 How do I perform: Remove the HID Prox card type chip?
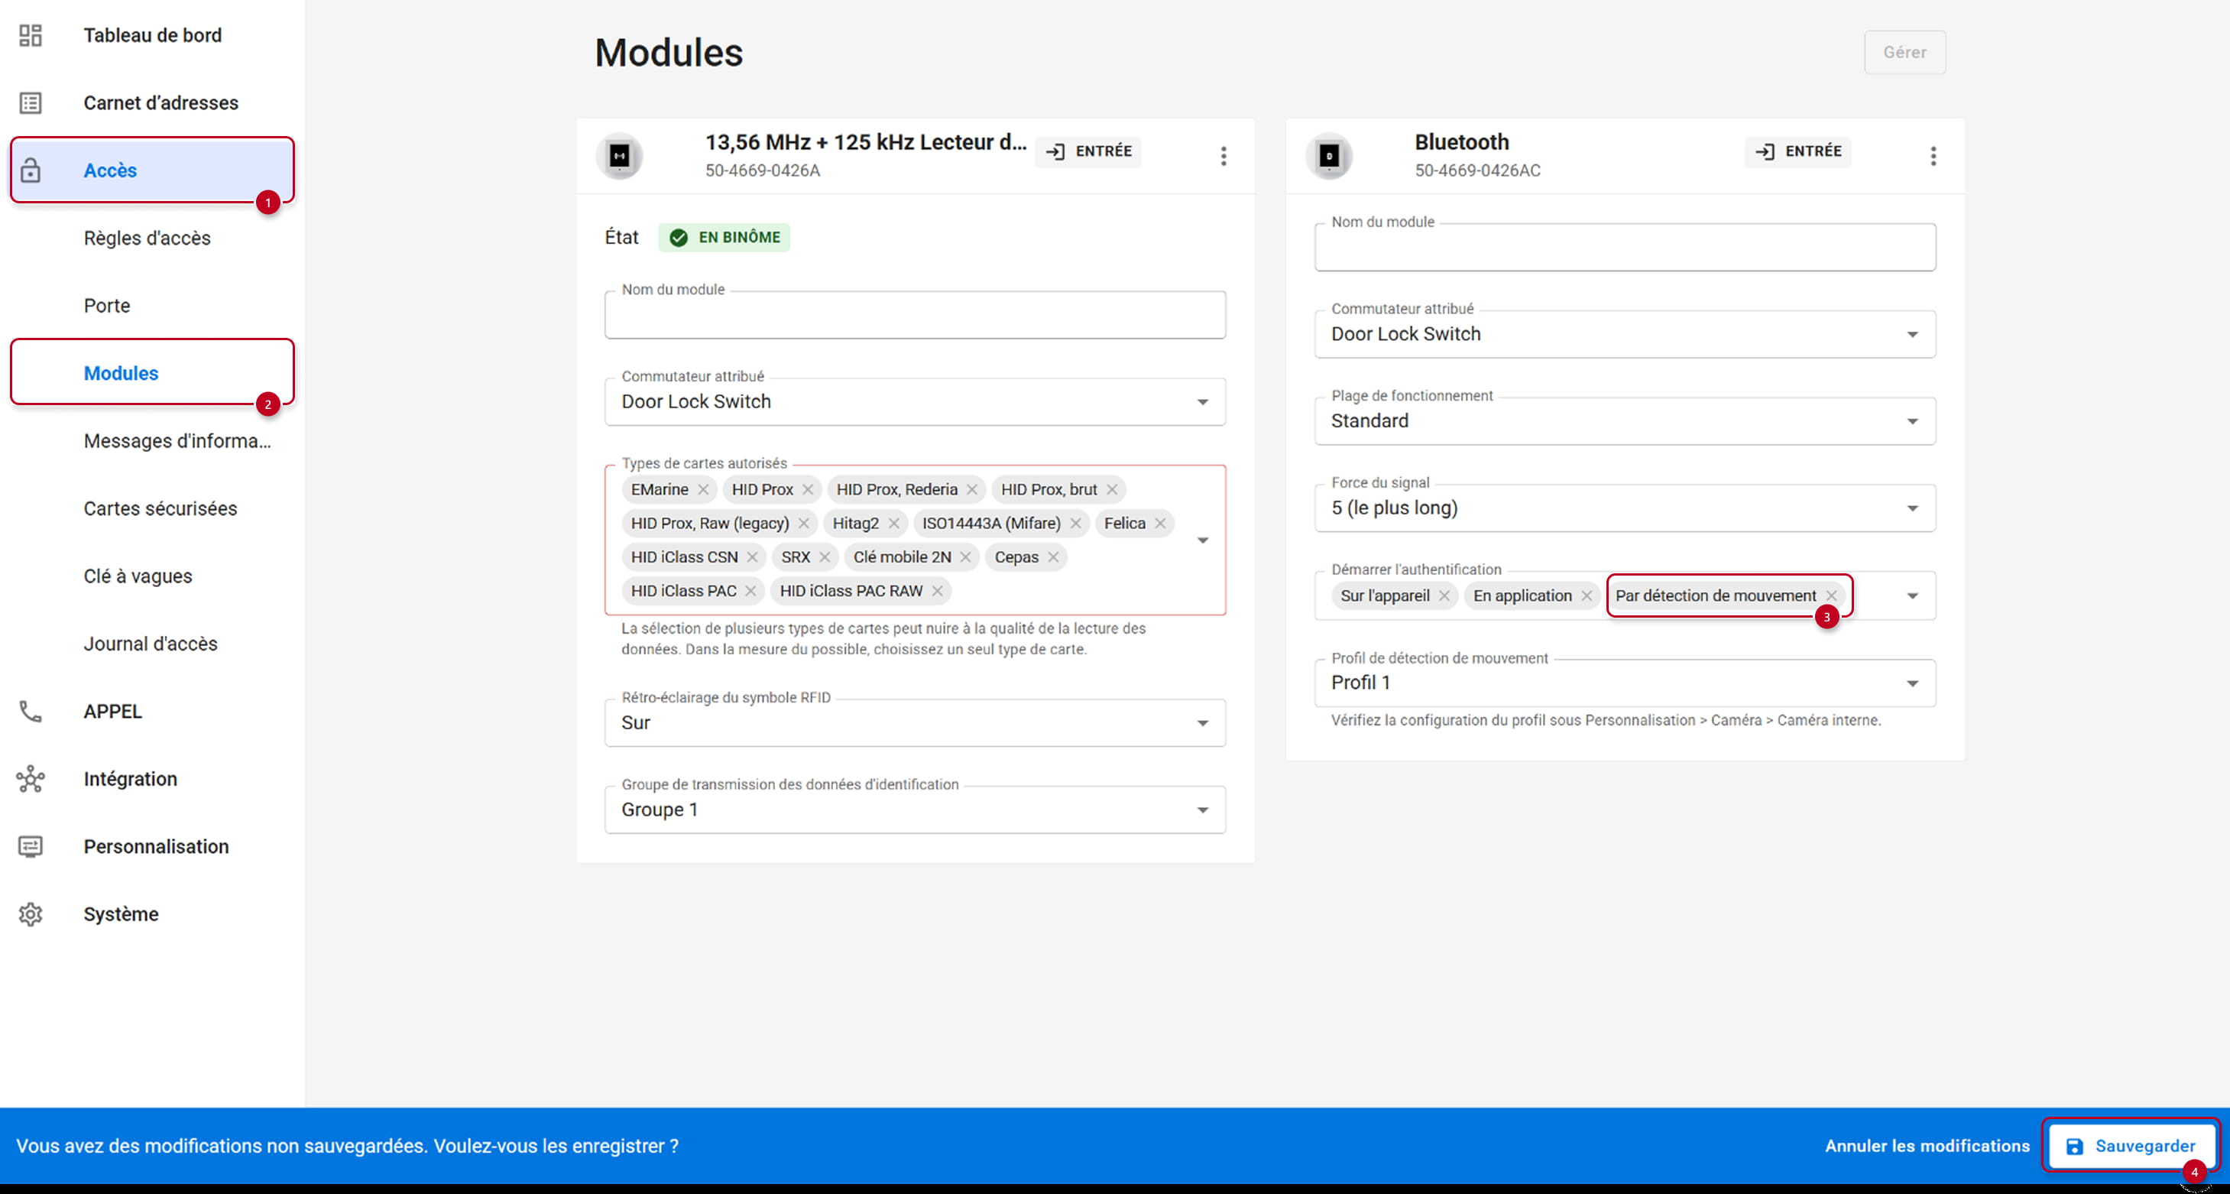point(808,490)
